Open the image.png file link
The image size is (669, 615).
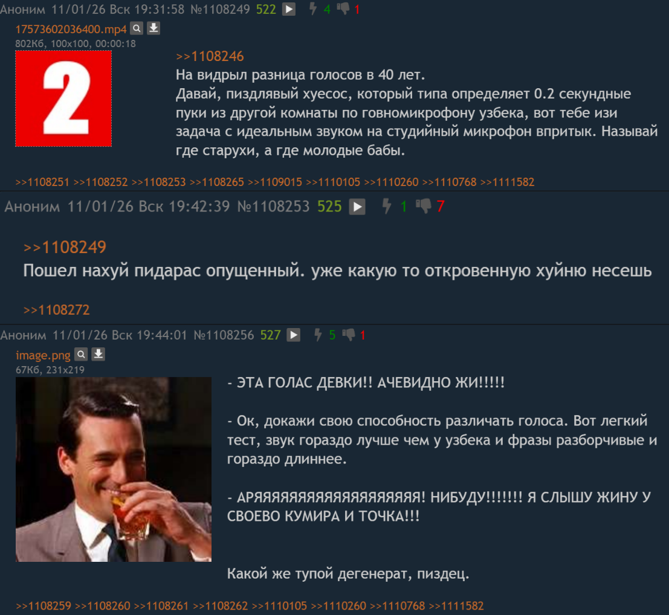tap(43, 355)
